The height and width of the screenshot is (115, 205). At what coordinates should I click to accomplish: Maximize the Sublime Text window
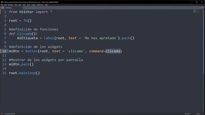click(x=197, y=2)
